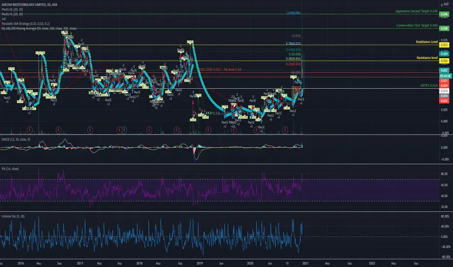Screen dimensions: 453x267
Task: Click the Aggressive Second Target 0.046 label
Action: pyautogui.click(x=417, y=11)
